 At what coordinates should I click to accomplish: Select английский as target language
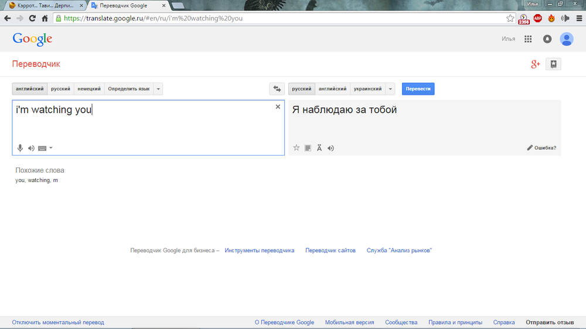[x=333, y=89]
